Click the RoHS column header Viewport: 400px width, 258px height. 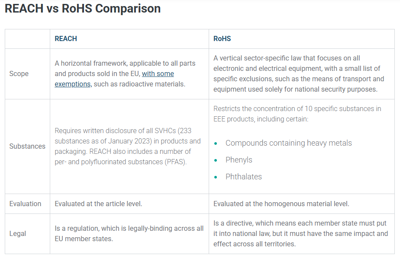pyautogui.click(x=222, y=39)
